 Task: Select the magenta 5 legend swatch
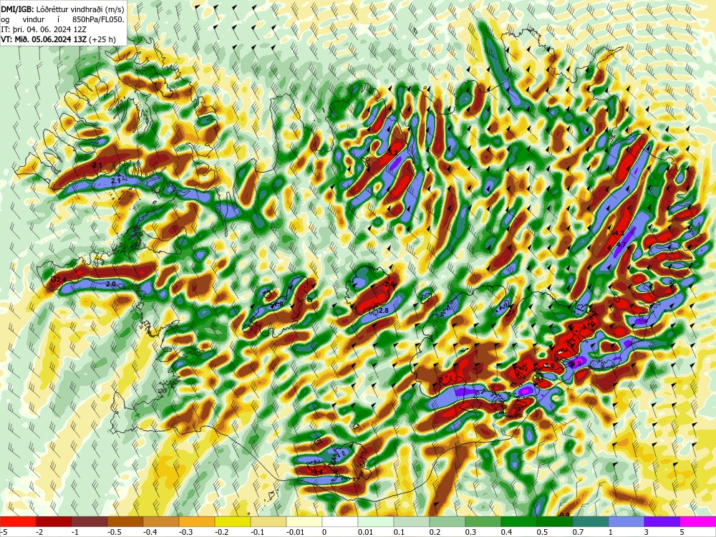(x=698, y=522)
